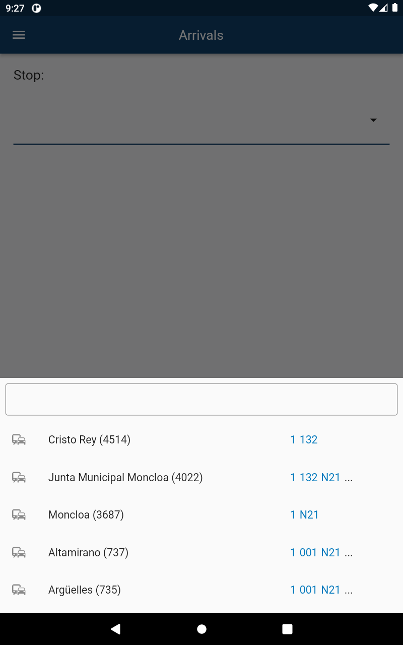
Task: Tap the bus icon beside Moncloa (3687)
Action: (19, 515)
